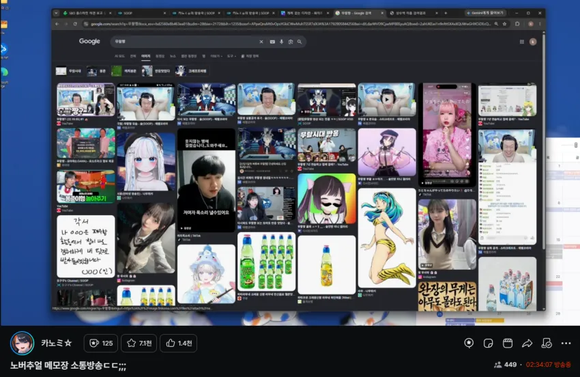This screenshot has height=377, width=580.
Task: Switch to the SBO first browser tab
Action: 87,13
